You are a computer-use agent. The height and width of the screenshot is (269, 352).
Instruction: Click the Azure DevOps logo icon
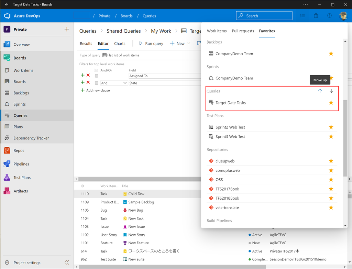pyautogui.click(x=7, y=16)
